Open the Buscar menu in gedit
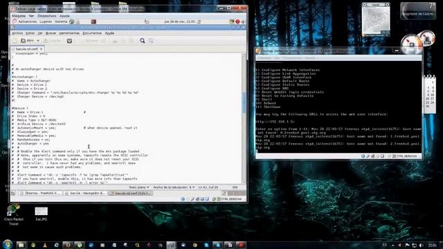Screen dimensions: 443x249 click(x=51, y=33)
